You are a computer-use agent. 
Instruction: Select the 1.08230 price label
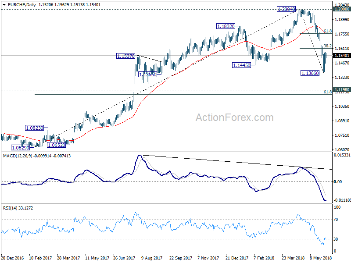[x=35, y=128]
